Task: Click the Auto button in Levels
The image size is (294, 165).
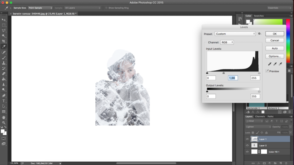Action: 275,48
